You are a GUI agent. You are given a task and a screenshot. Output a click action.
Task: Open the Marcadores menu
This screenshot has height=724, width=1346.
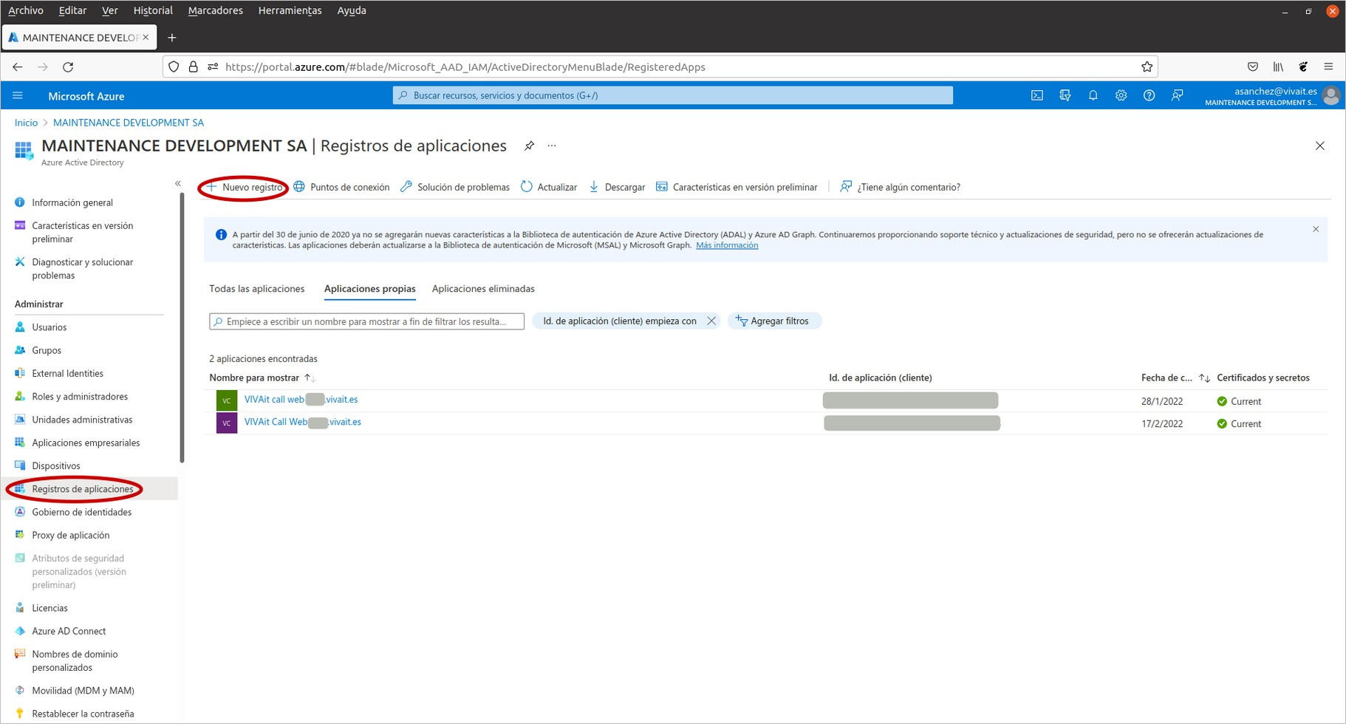215,10
